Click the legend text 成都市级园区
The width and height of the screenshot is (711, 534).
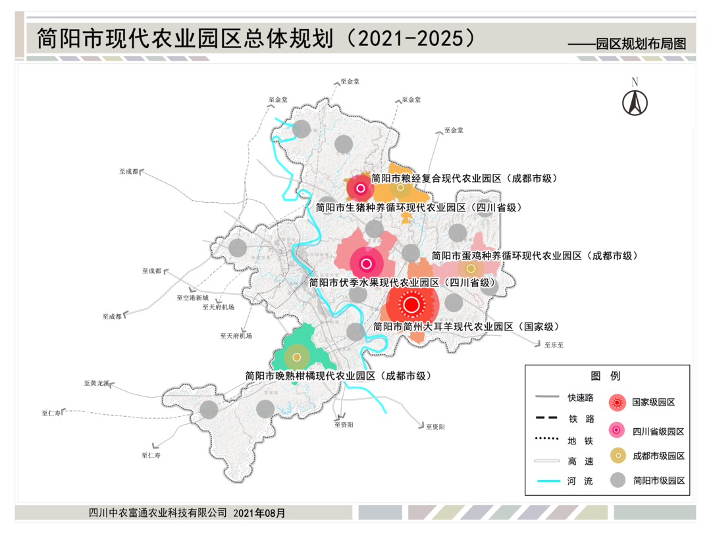tap(658, 456)
